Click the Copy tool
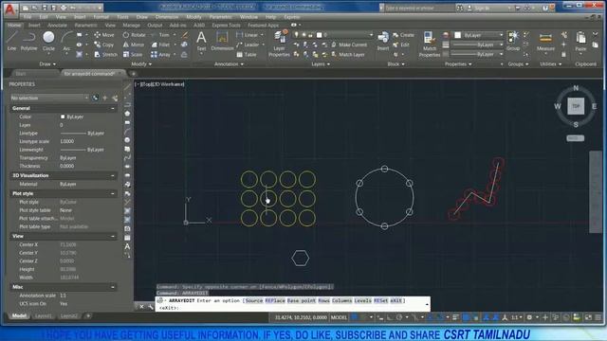Image resolution: width=607 pixels, height=341 pixels. tap(103, 45)
